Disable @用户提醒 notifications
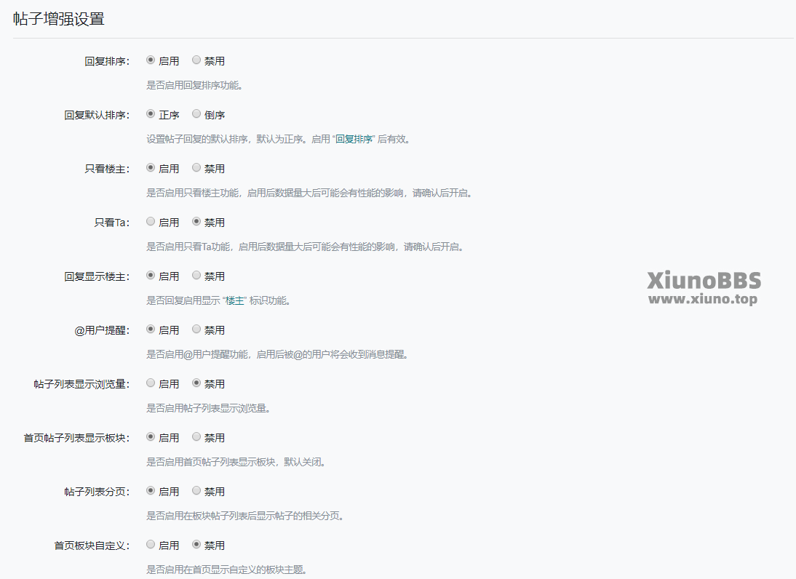Viewport: 796px width, 579px height. click(x=196, y=330)
